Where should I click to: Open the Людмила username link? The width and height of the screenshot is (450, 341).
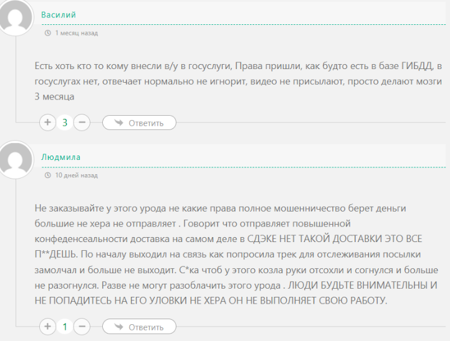point(60,157)
